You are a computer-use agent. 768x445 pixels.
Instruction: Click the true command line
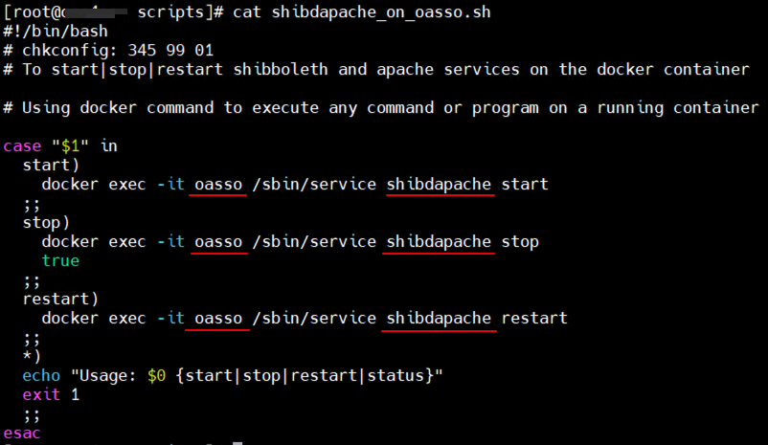coord(60,260)
